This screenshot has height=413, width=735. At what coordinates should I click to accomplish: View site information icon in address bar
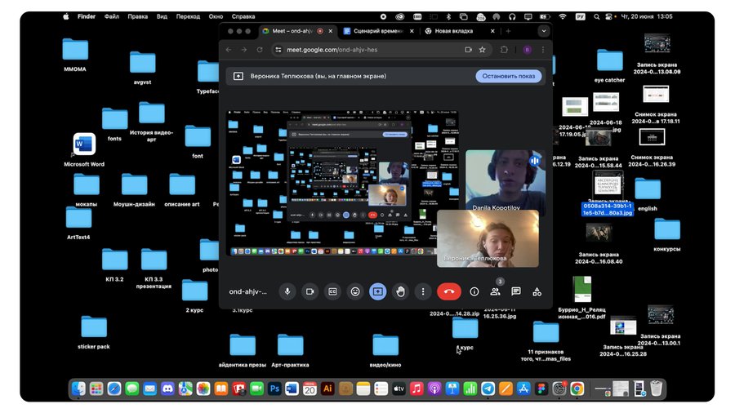[x=278, y=50]
